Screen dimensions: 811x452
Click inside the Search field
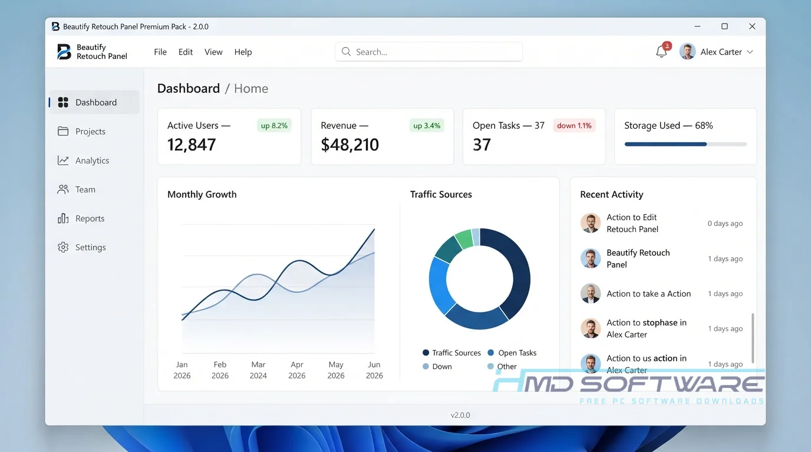coord(429,52)
